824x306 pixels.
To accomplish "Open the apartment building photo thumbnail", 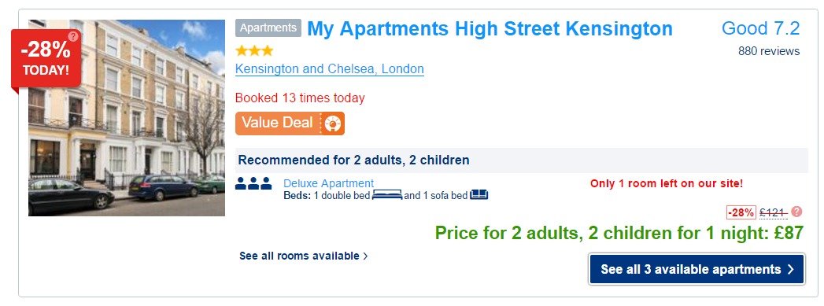I will (127, 118).
